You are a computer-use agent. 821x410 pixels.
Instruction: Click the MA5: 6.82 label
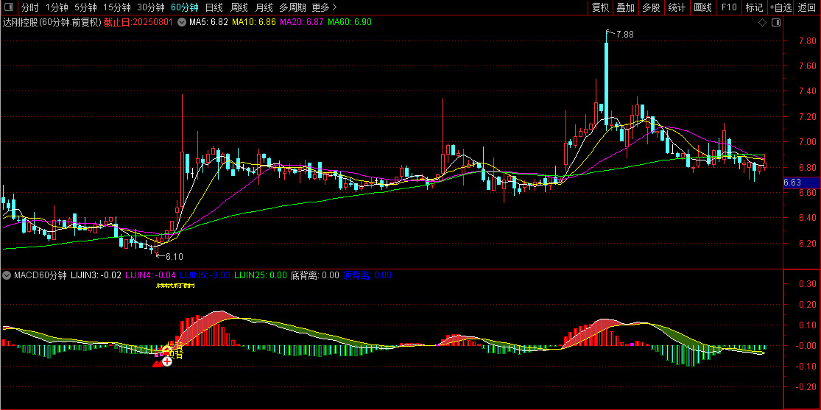click(x=208, y=22)
